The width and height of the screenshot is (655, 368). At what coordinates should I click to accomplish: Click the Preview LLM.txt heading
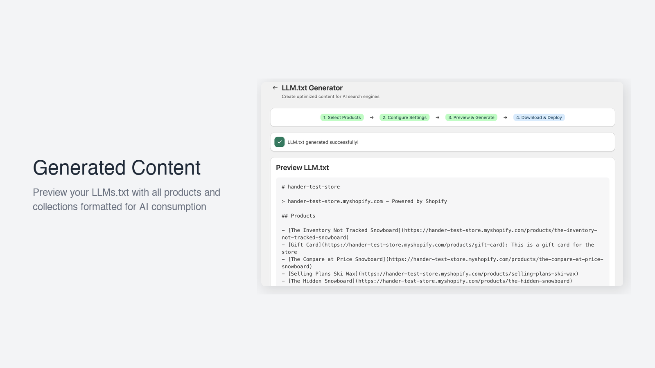click(x=303, y=167)
